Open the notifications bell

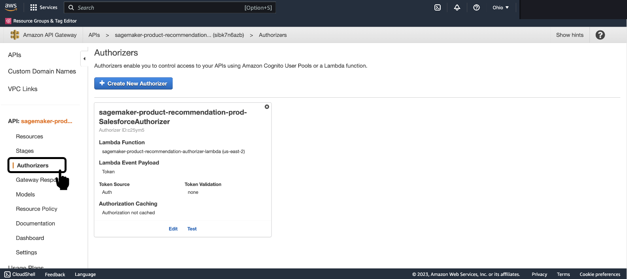[x=457, y=7]
